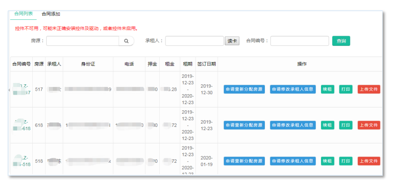Click 申请修改承租人信息 for room 517
The image size is (402, 187).
tap(293, 89)
